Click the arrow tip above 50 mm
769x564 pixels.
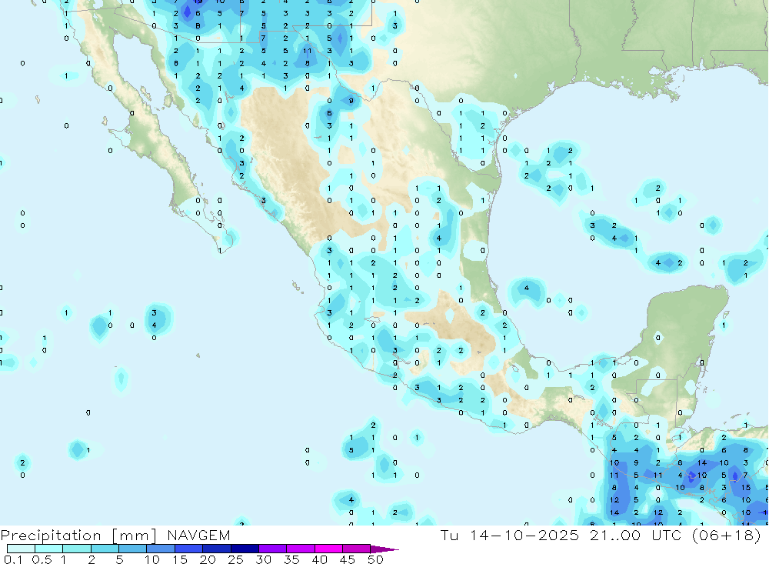[x=384, y=549]
